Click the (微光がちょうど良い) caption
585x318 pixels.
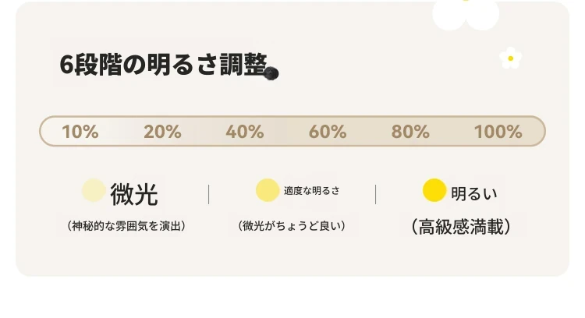click(x=292, y=226)
